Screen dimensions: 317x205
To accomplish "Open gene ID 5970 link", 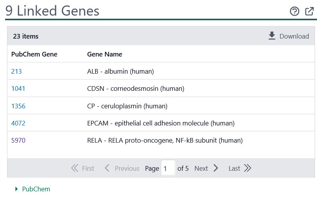I will (18, 140).
